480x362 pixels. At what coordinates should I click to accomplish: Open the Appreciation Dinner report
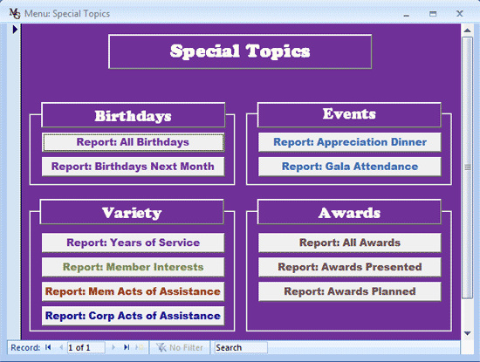[350, 142]
